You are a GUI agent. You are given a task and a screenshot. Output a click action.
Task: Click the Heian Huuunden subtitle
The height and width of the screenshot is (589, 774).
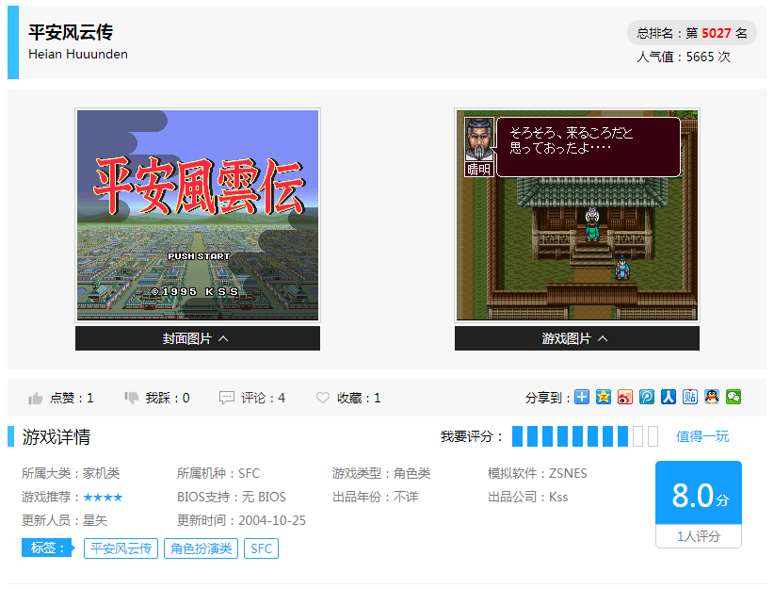click(x=78, y=54)
